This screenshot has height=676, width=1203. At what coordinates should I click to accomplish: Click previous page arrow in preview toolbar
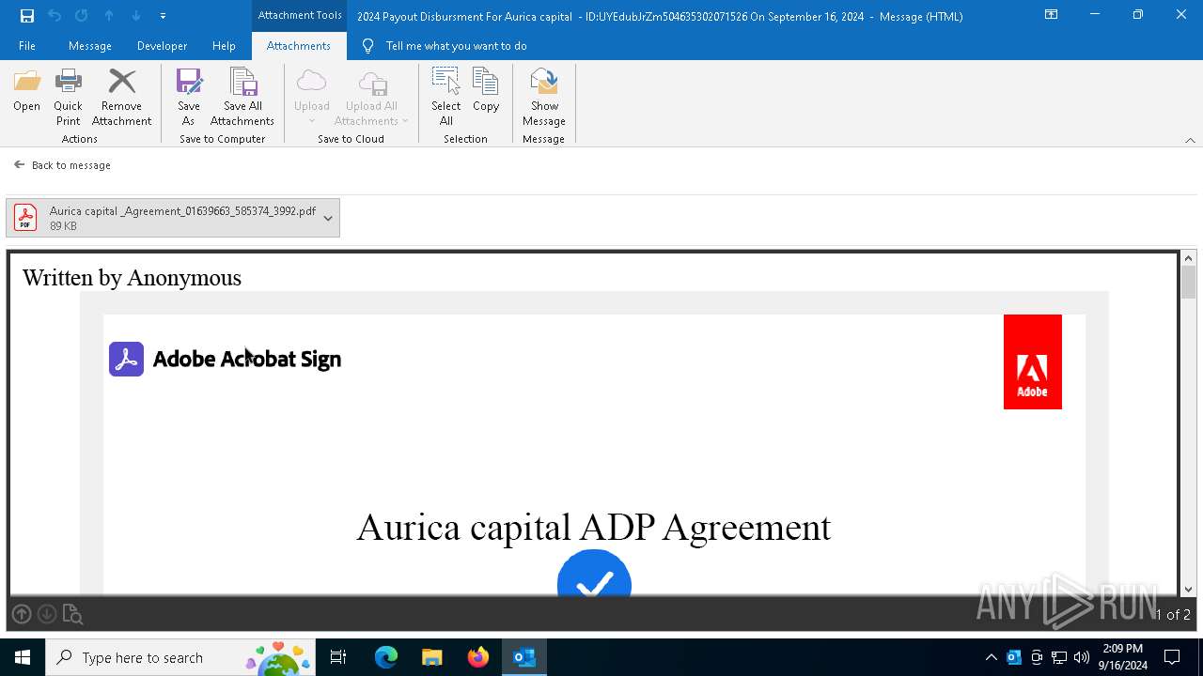tap(21, 614)
